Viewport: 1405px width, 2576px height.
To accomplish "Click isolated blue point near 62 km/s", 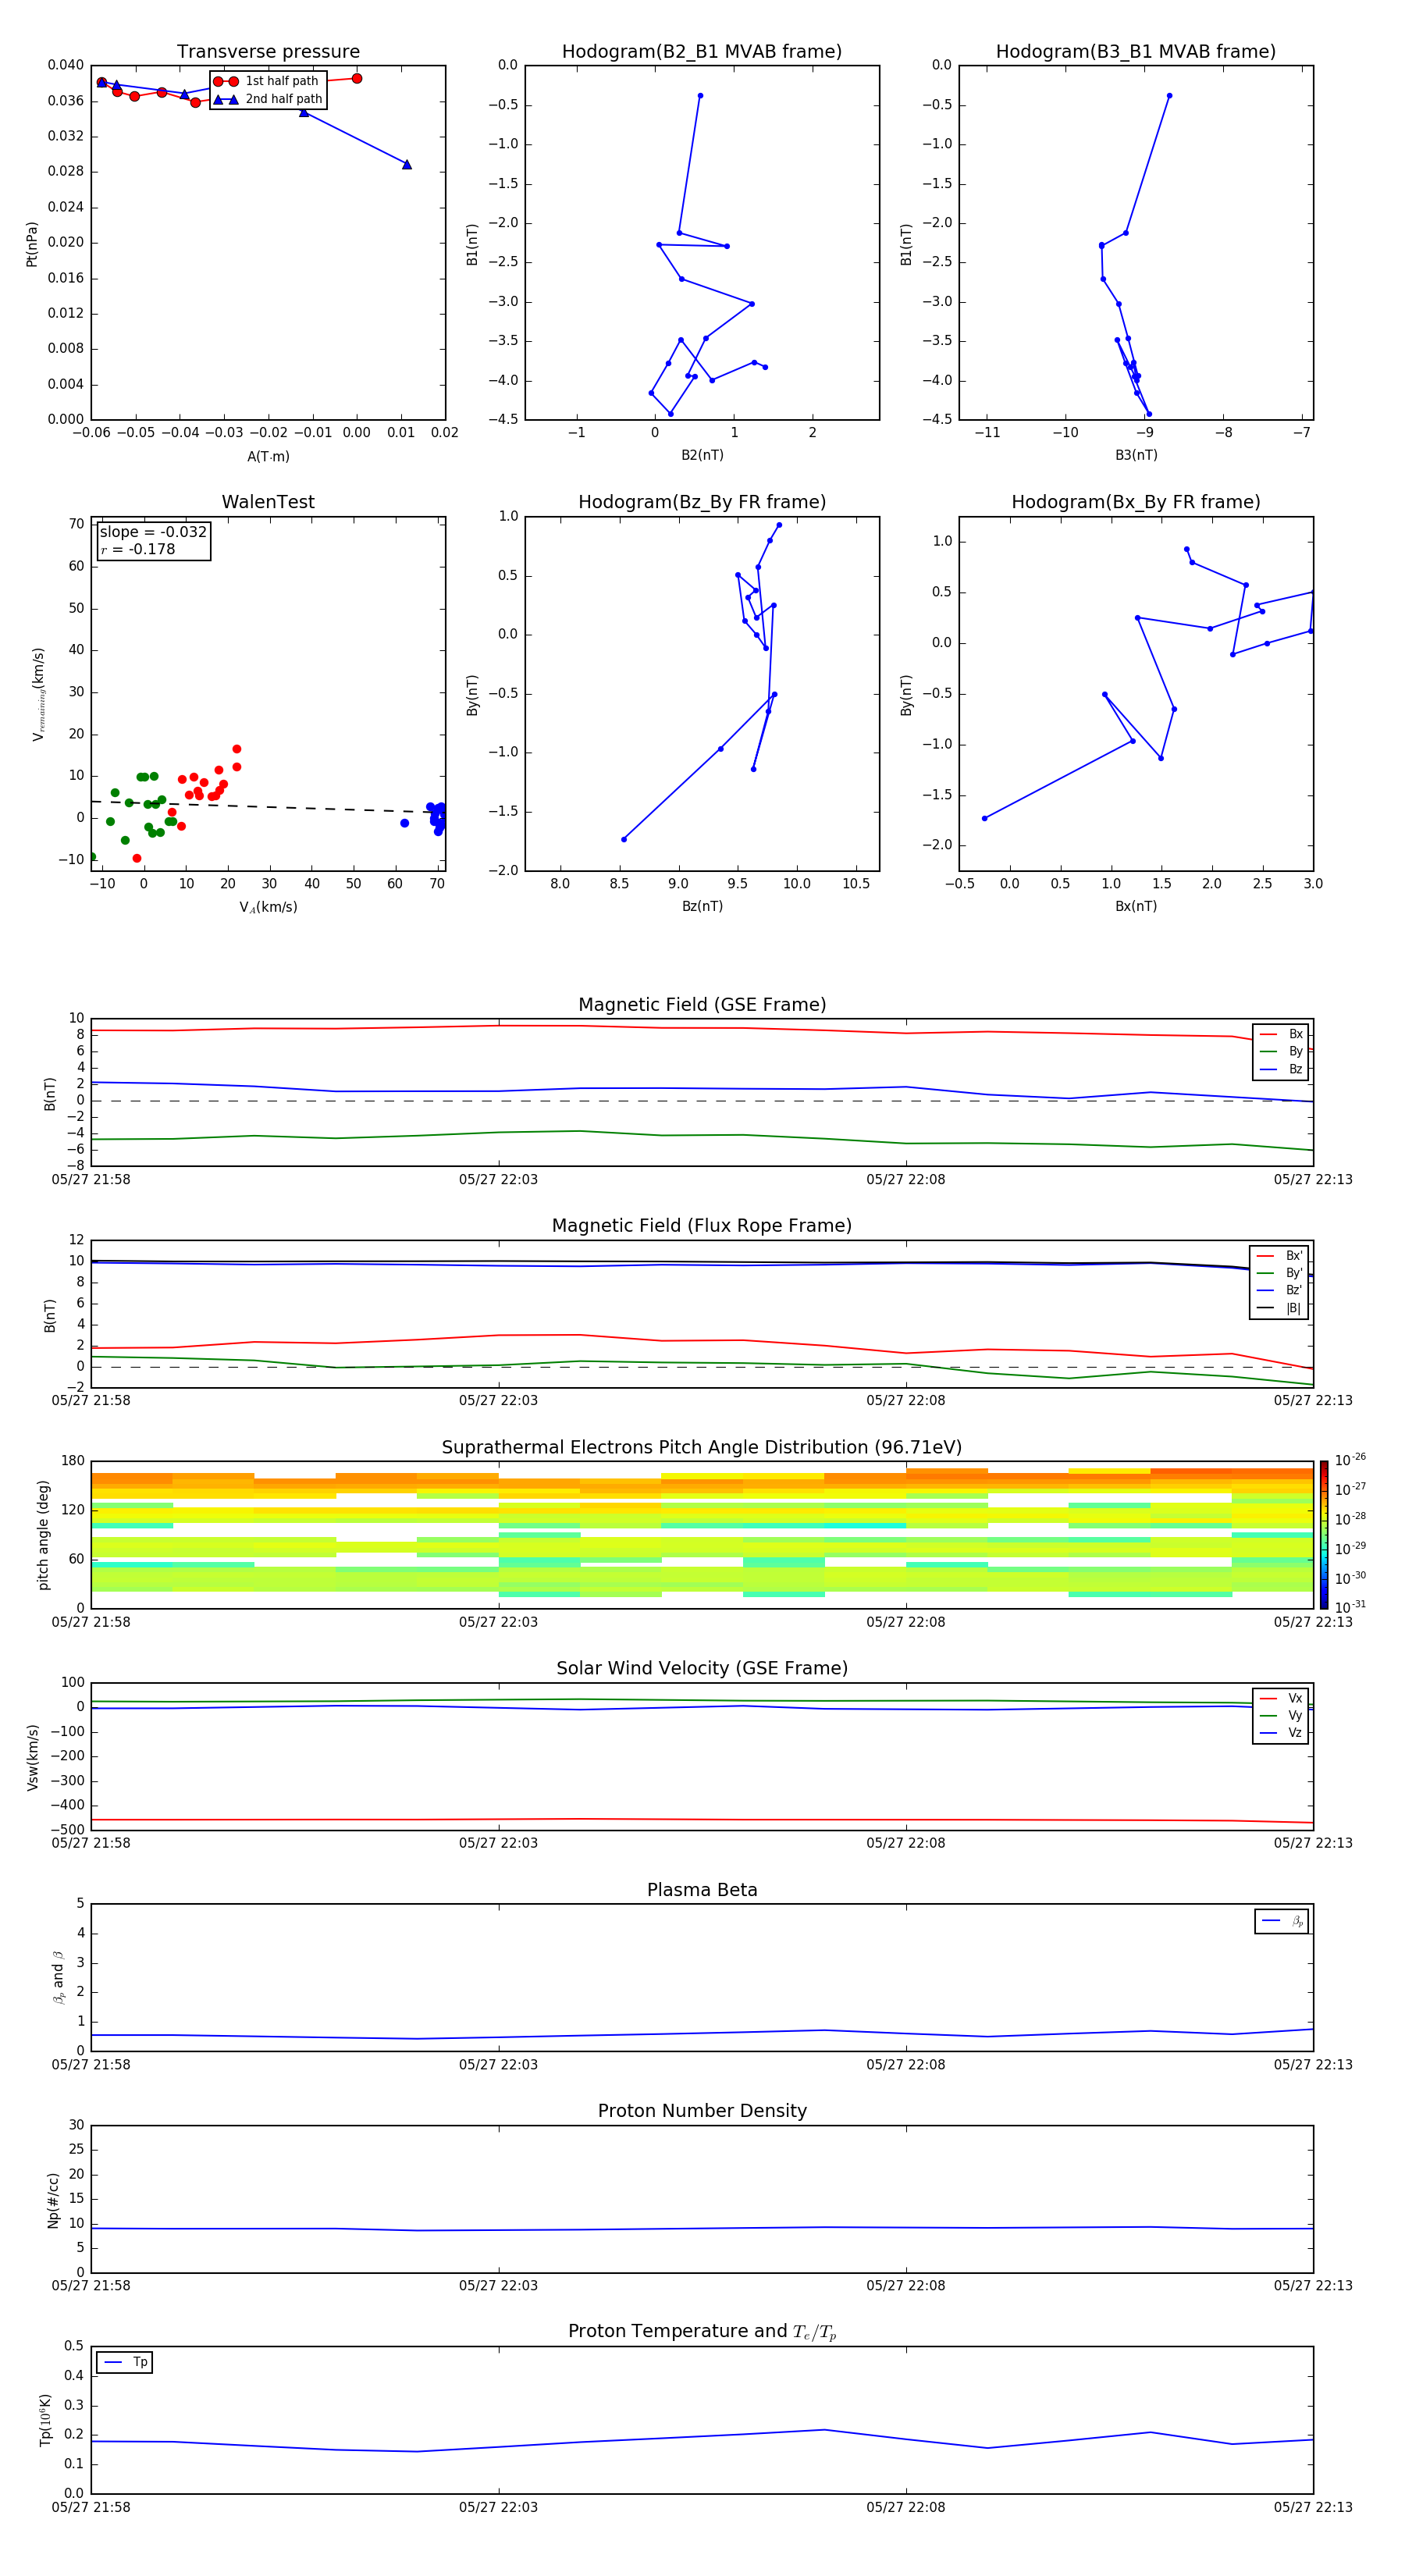I will tap(405, 823).
